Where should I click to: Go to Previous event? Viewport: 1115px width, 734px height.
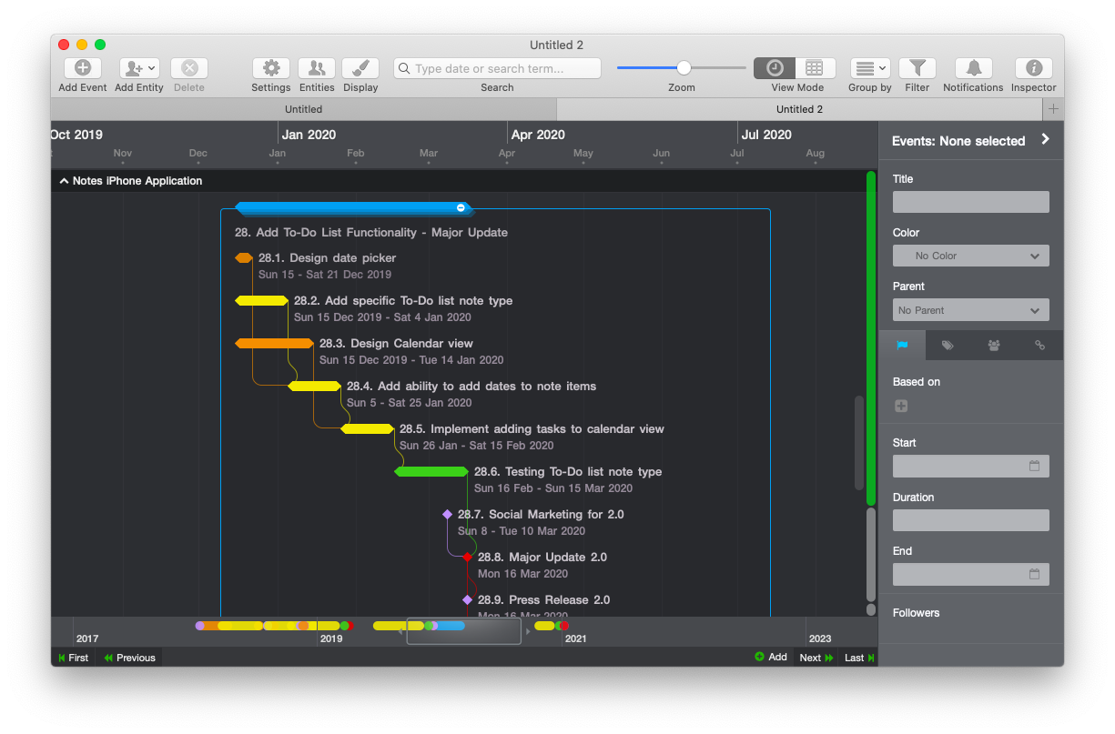(129, 658)
